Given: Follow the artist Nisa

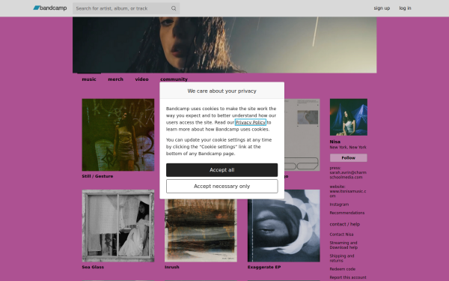Looking at the screenshot, I should pyautogui.click(x=349, y=157).
